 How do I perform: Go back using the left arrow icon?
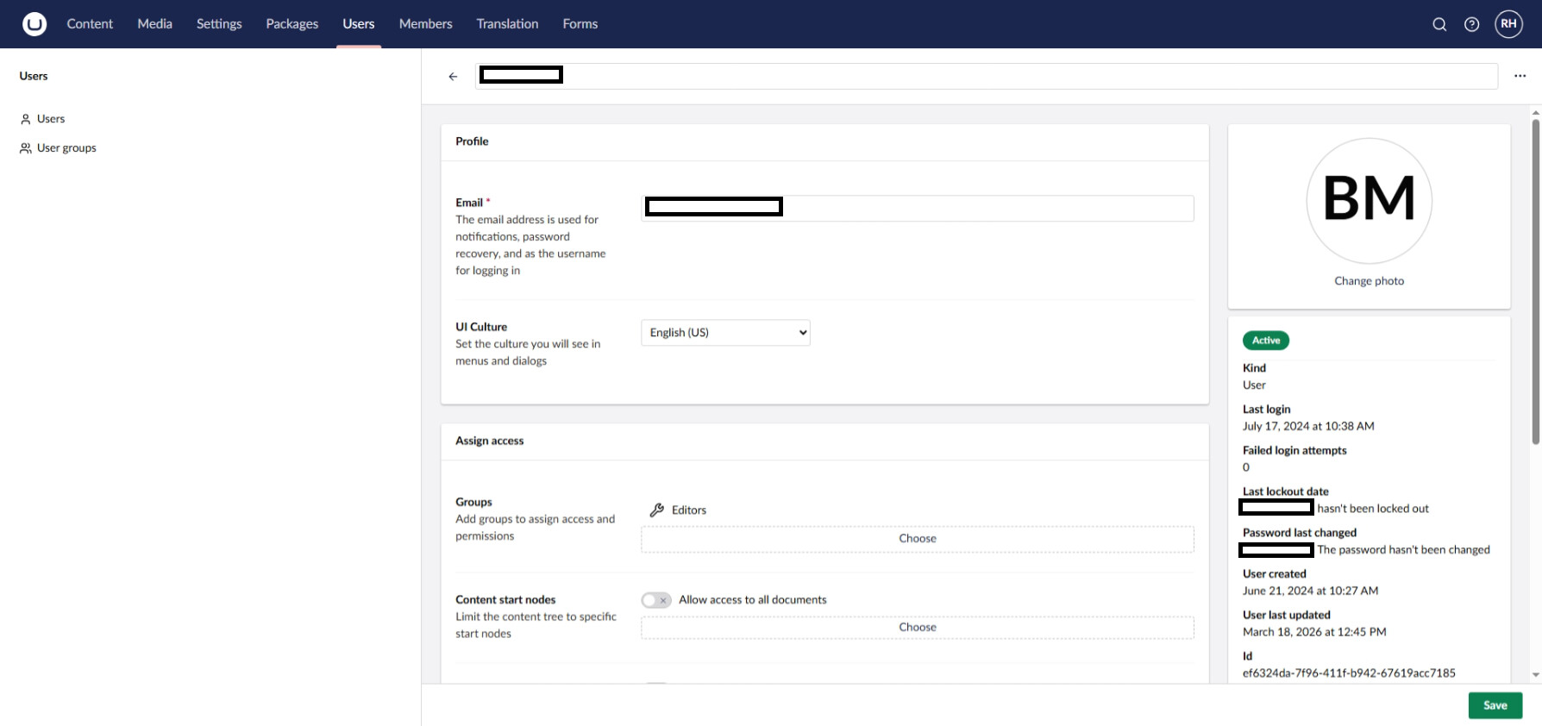(x=453, y=77)
